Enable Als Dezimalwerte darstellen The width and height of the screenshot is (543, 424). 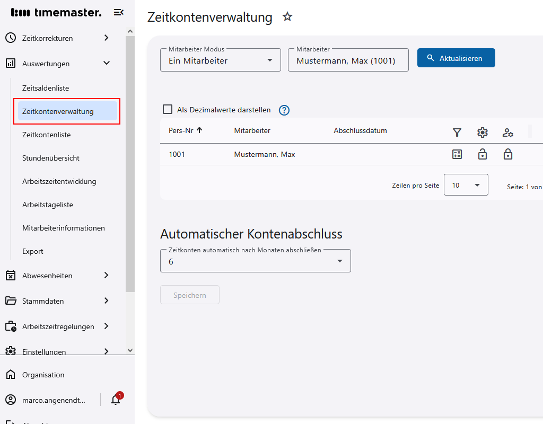coord(168,109)
